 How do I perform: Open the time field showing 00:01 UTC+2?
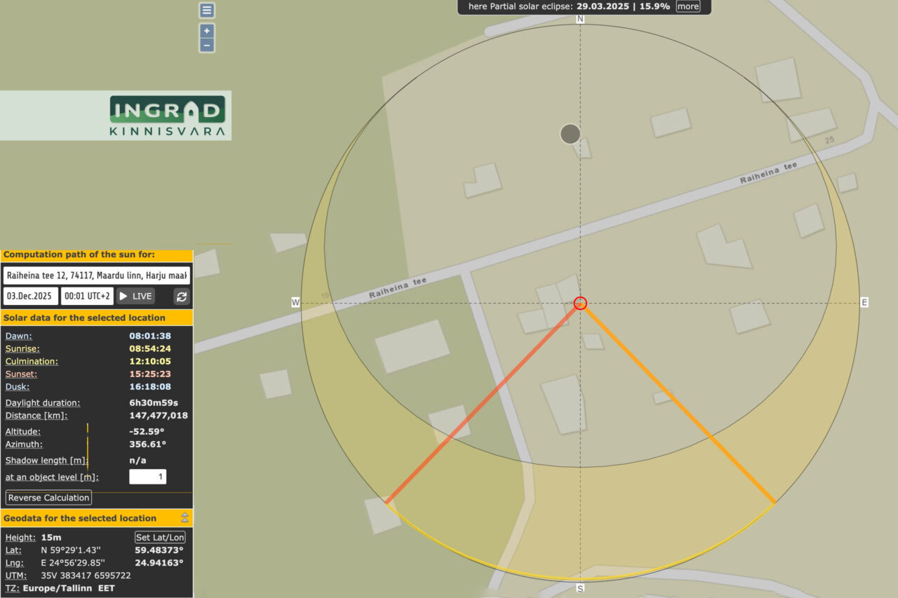tap(87, 297)
